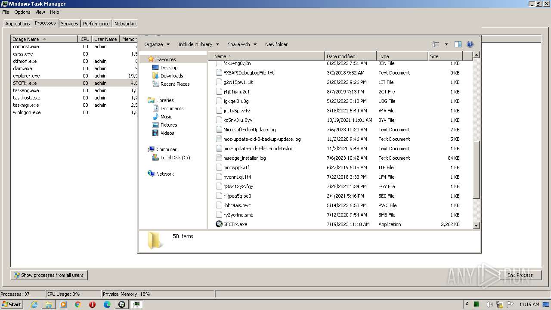Select SFCFix.exe application icon in file list
This screenshot has width=551, height=310.
point(219,224)
